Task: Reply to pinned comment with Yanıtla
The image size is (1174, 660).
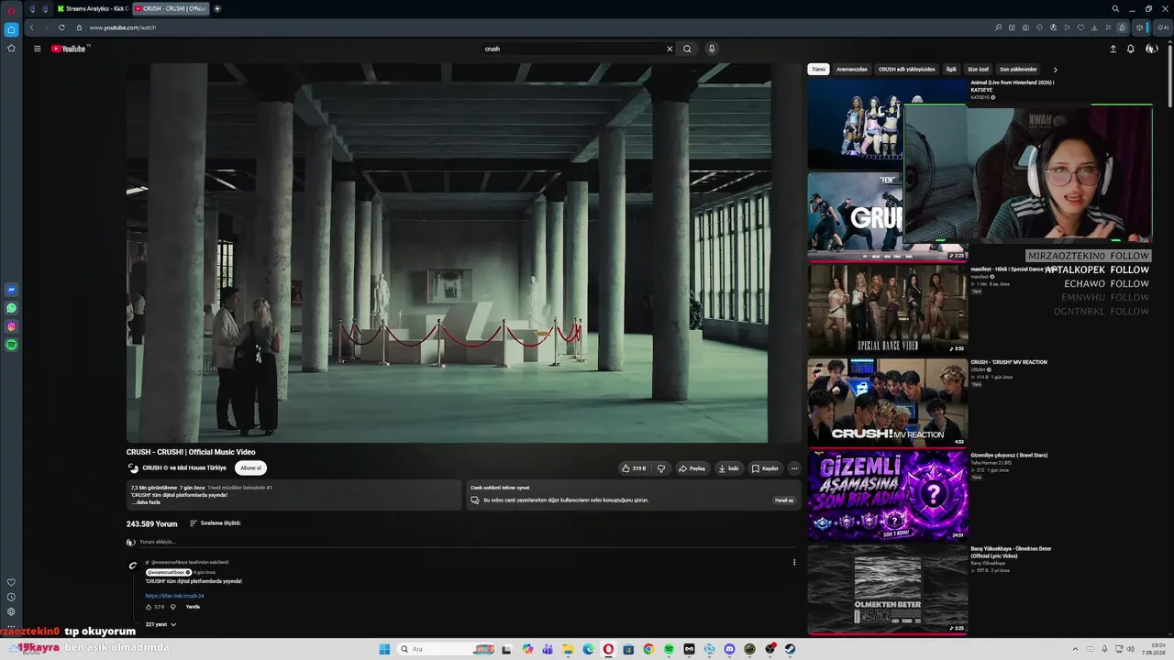Action: point(193,607)
